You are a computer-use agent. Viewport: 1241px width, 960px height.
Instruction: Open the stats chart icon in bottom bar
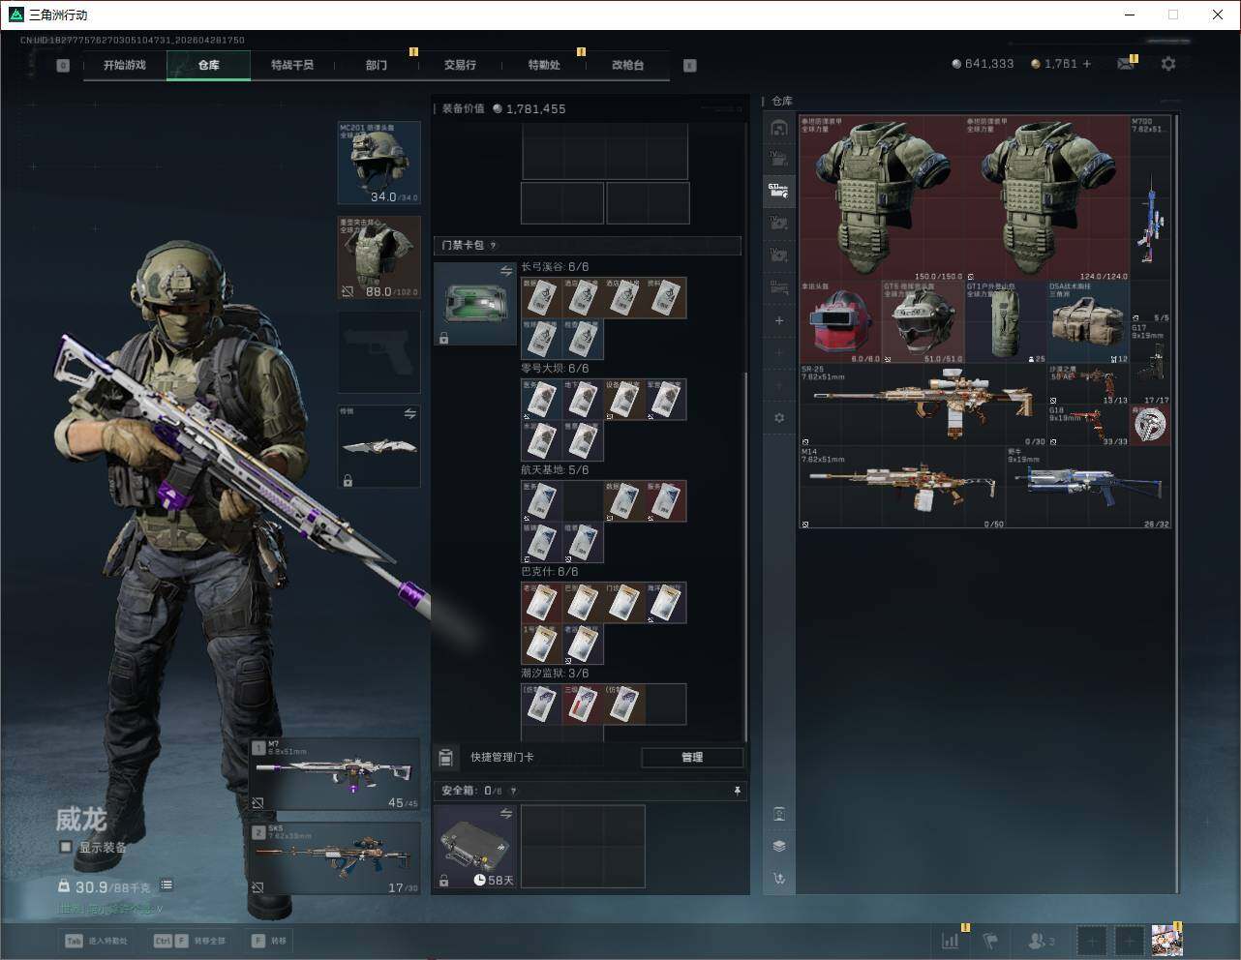point(951,940)
